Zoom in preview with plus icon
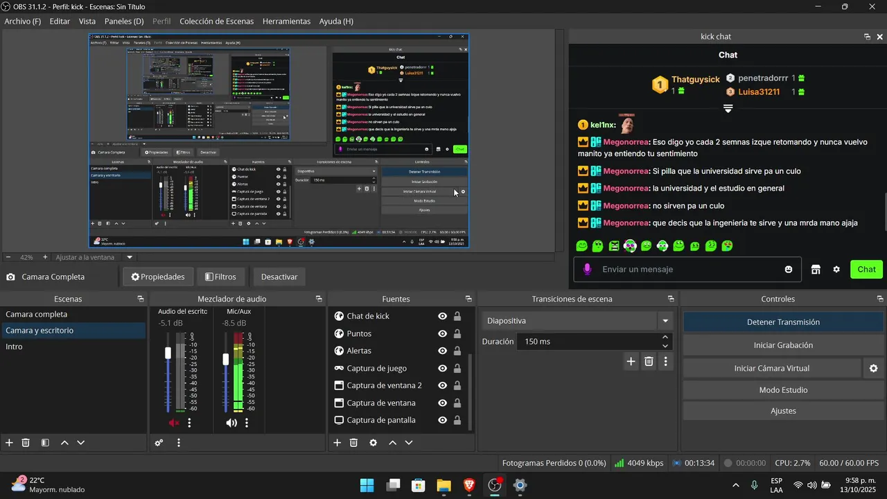The image size is (887, 499). click(x=45, y=257)
